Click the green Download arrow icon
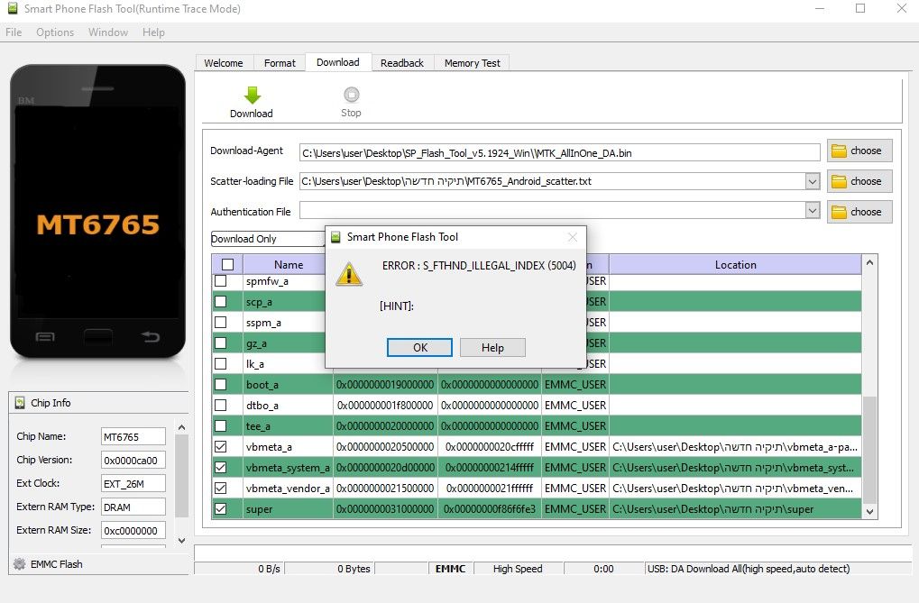The image size is (919, 603). (252, 95)
